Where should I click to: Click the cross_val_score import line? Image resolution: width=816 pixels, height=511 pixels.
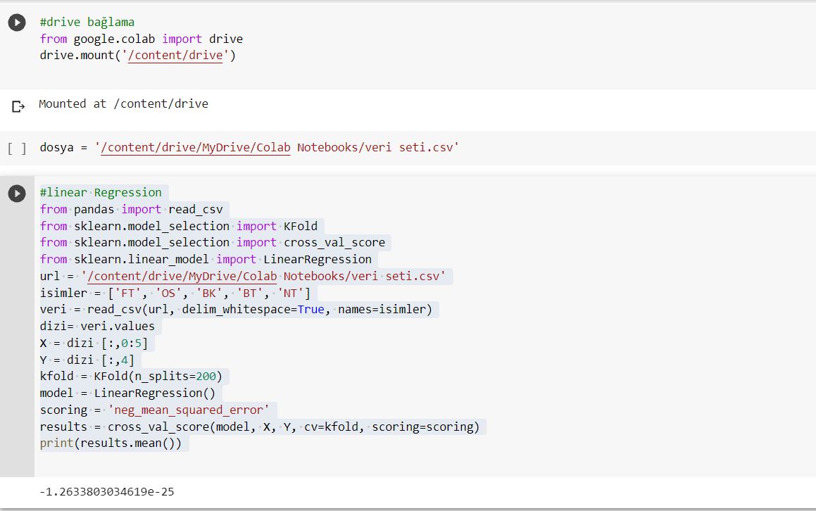(x=213, y=243)
